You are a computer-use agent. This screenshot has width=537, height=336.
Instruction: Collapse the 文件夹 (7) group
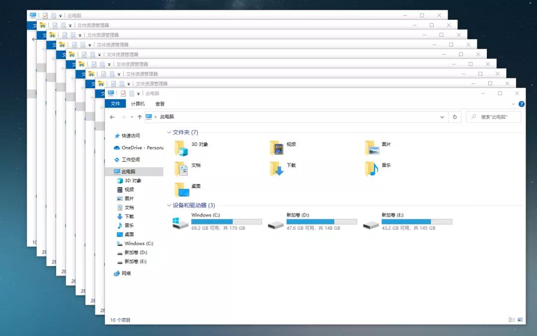coord(169,133)
